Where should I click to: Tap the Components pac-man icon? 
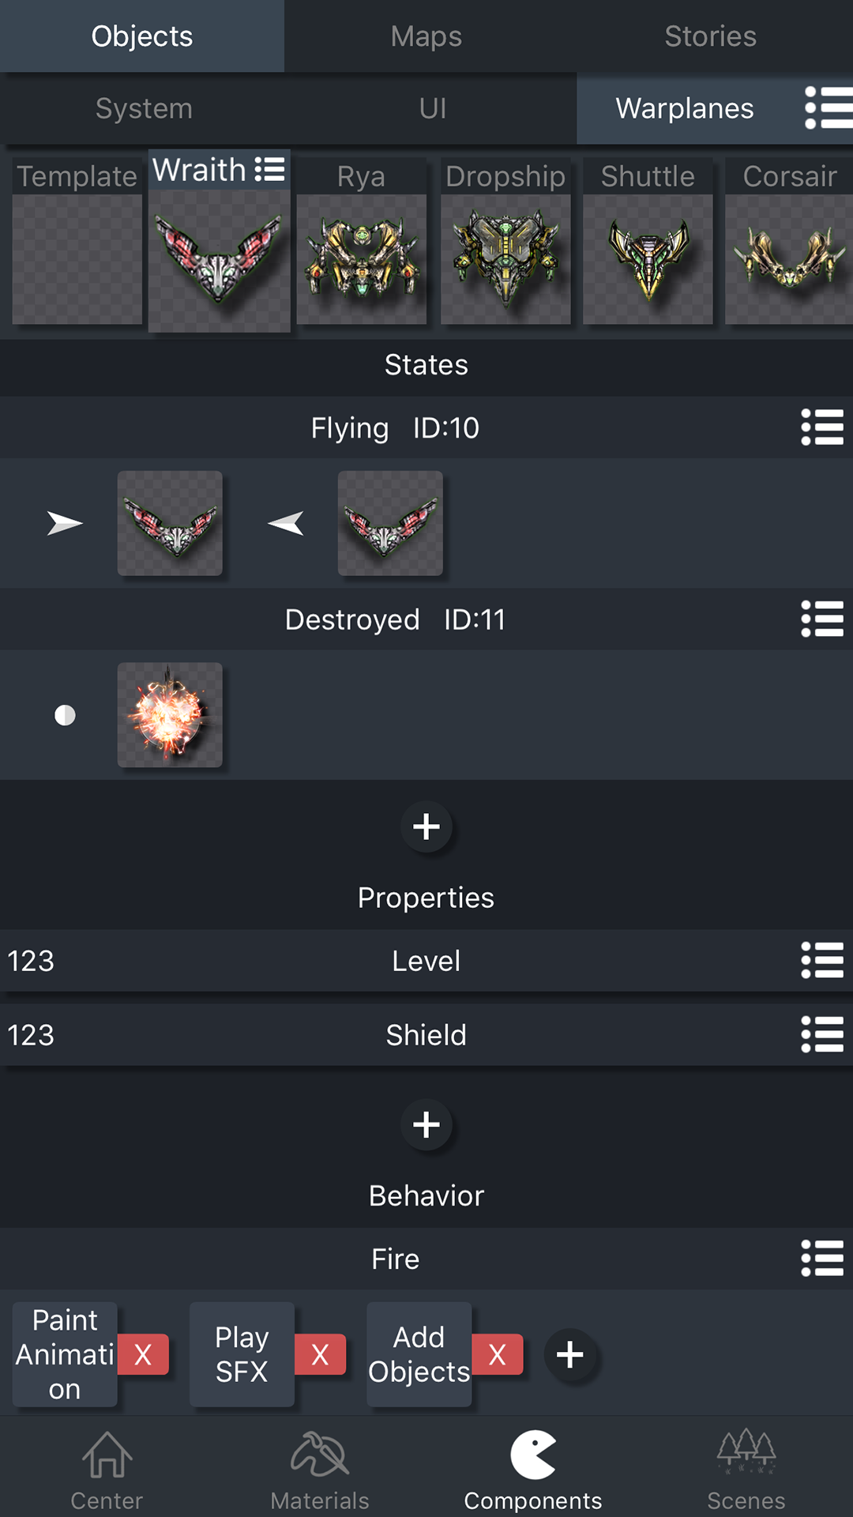click(x=533, y=1455)
